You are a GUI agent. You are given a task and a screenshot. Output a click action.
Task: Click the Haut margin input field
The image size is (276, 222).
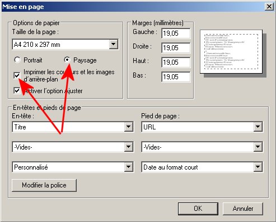coord(176,62)
